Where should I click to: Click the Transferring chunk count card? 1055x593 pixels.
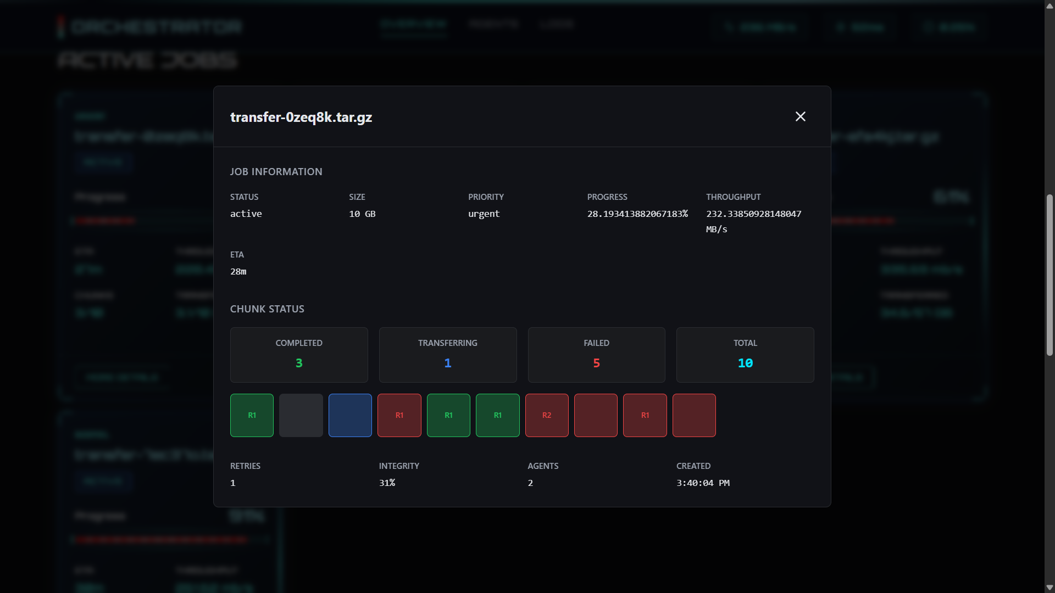coord(448,355)
